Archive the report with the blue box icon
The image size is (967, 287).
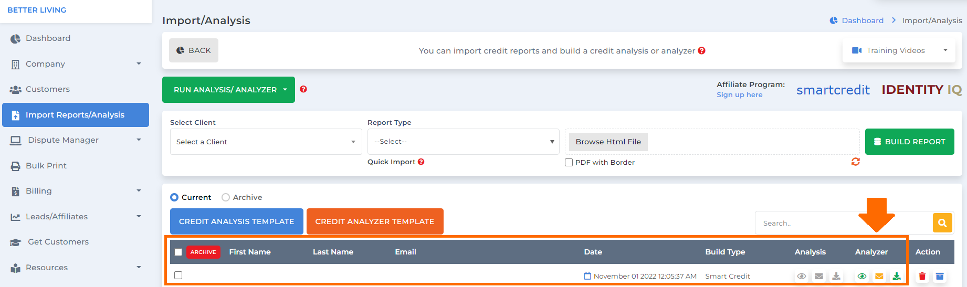(940, 276)
